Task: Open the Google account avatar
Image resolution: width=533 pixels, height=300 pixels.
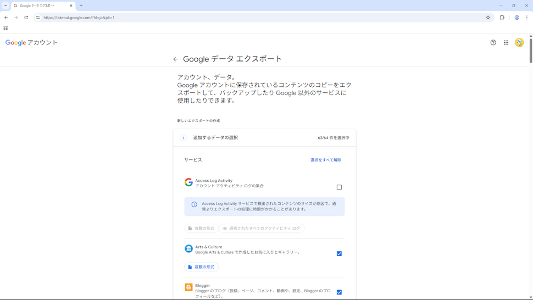Action: [519, 42]
